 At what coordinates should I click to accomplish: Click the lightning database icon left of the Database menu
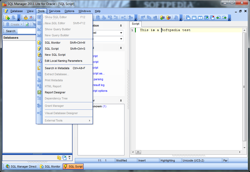(x=6, y=11)
